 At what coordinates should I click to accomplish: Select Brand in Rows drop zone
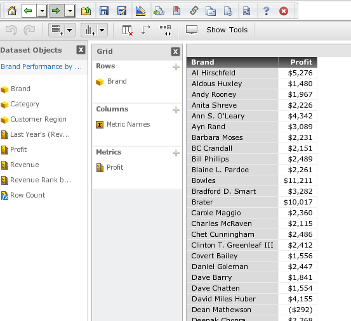tap(117, 81)
